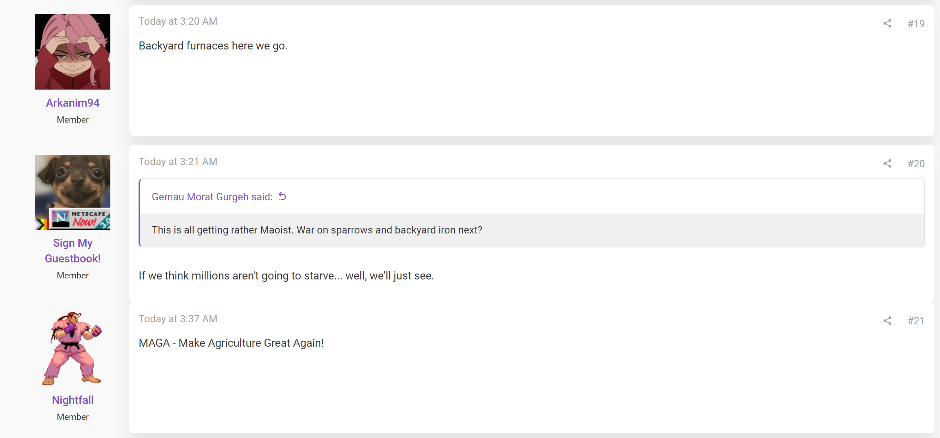
Task: Click the text 'Backyard furnaces here we go.'
Action: coord(213,46)
